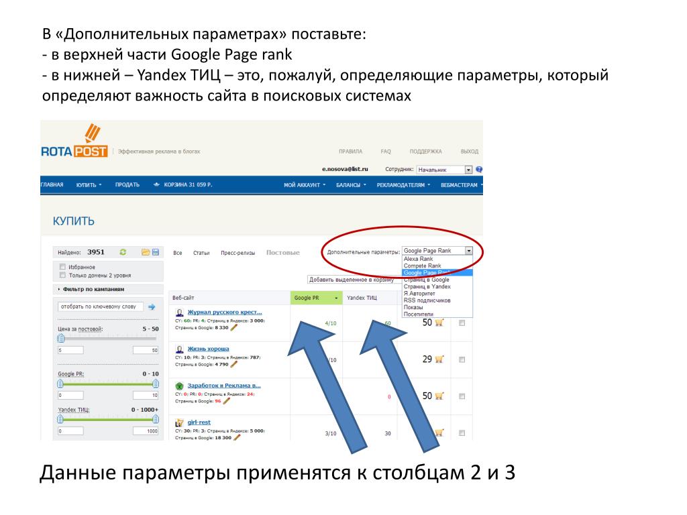Image resolution: width=687 pixels, height=515 pixels.
Task: Open Google PR column header dropdown
Action: pos(337,298)
